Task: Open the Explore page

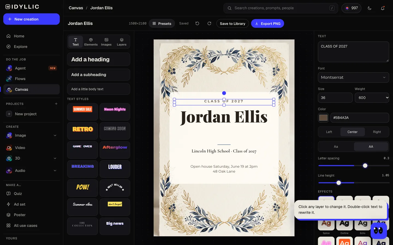Action: tap(31, 47)
